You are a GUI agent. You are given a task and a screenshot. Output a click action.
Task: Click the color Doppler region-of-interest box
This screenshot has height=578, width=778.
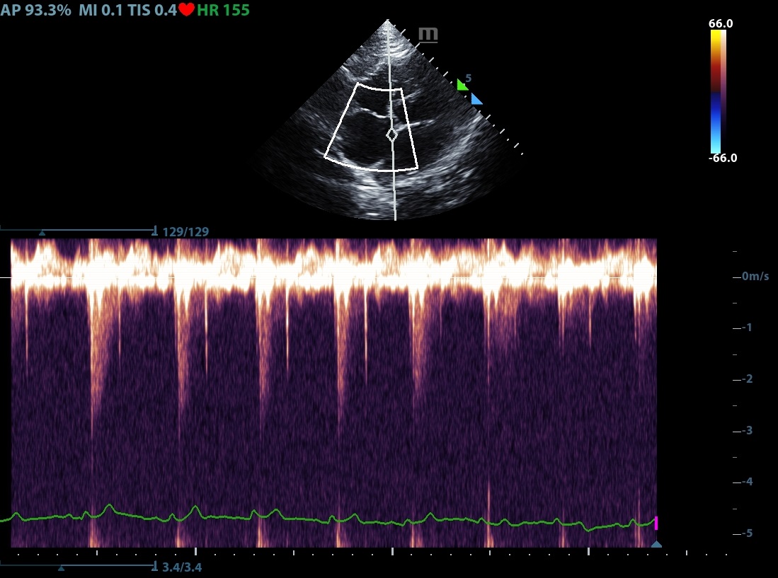(371, 127)
